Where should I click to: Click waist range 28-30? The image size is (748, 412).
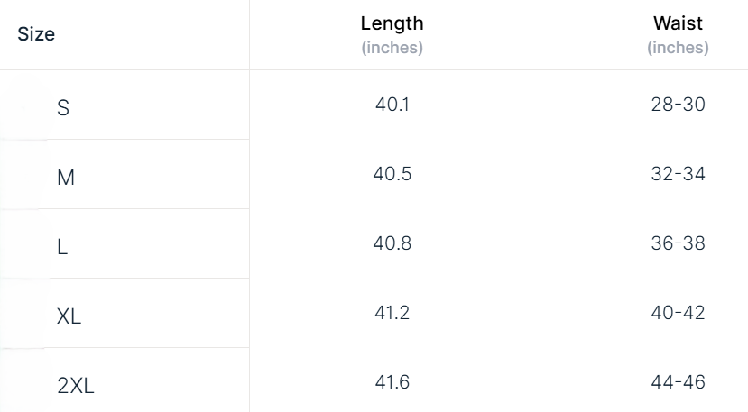[678, 105]
